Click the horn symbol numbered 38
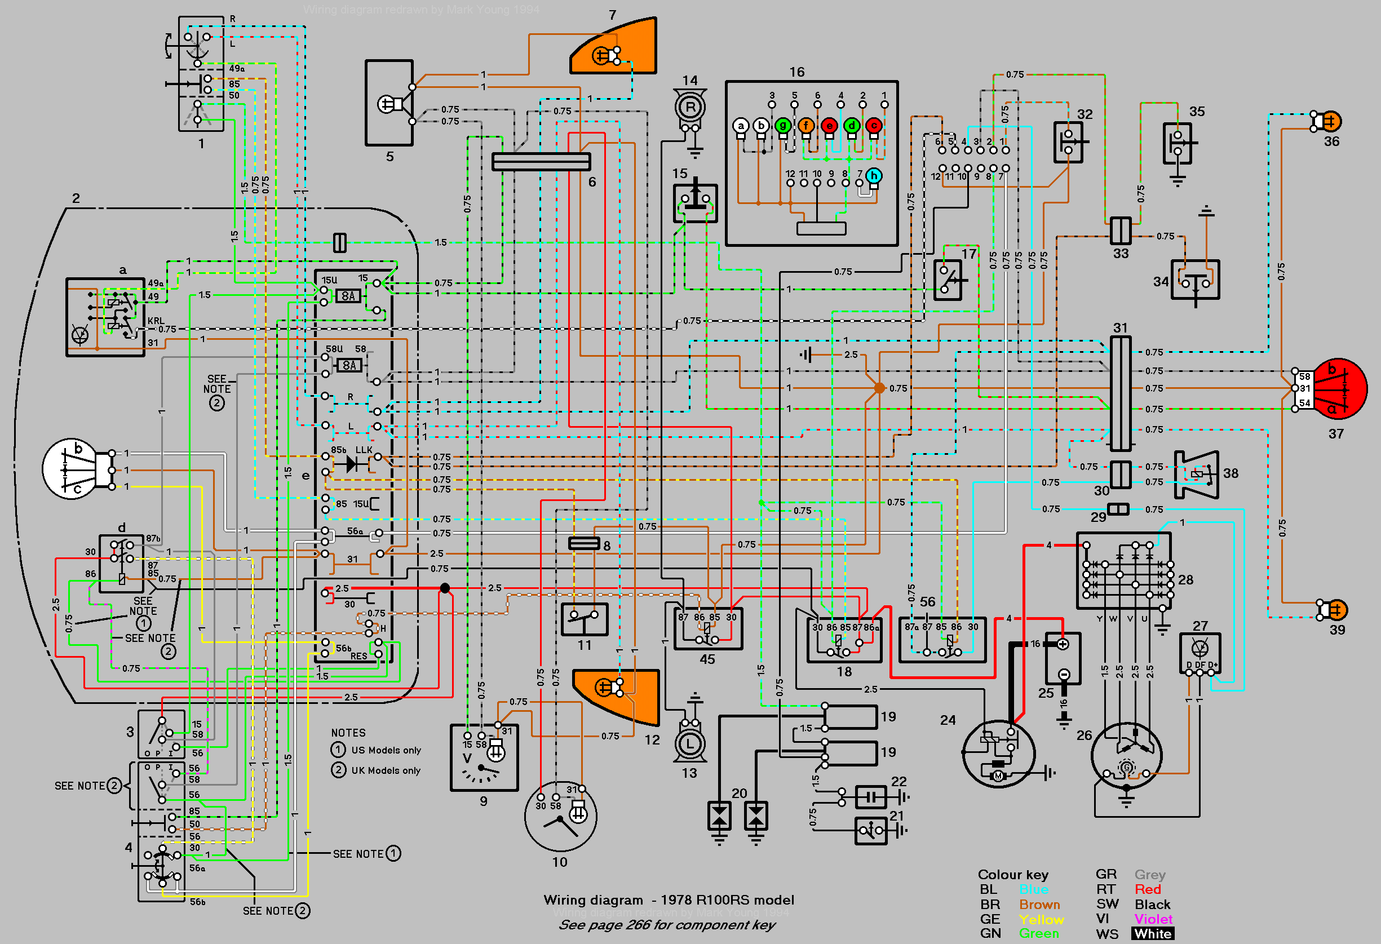 pos(1197,474)
